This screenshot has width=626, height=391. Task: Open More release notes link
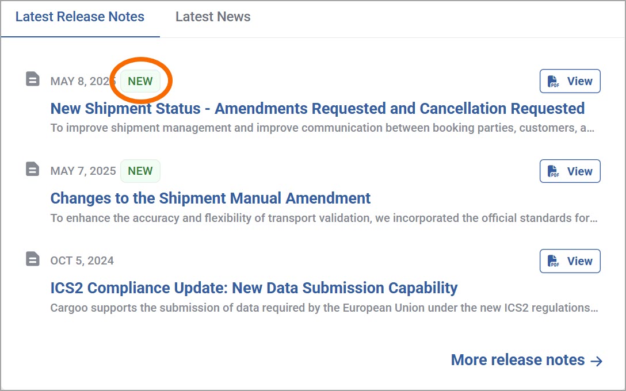(527, 360)
